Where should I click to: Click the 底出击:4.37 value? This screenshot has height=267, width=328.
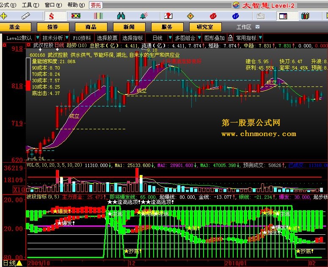[x=46, y=93]
